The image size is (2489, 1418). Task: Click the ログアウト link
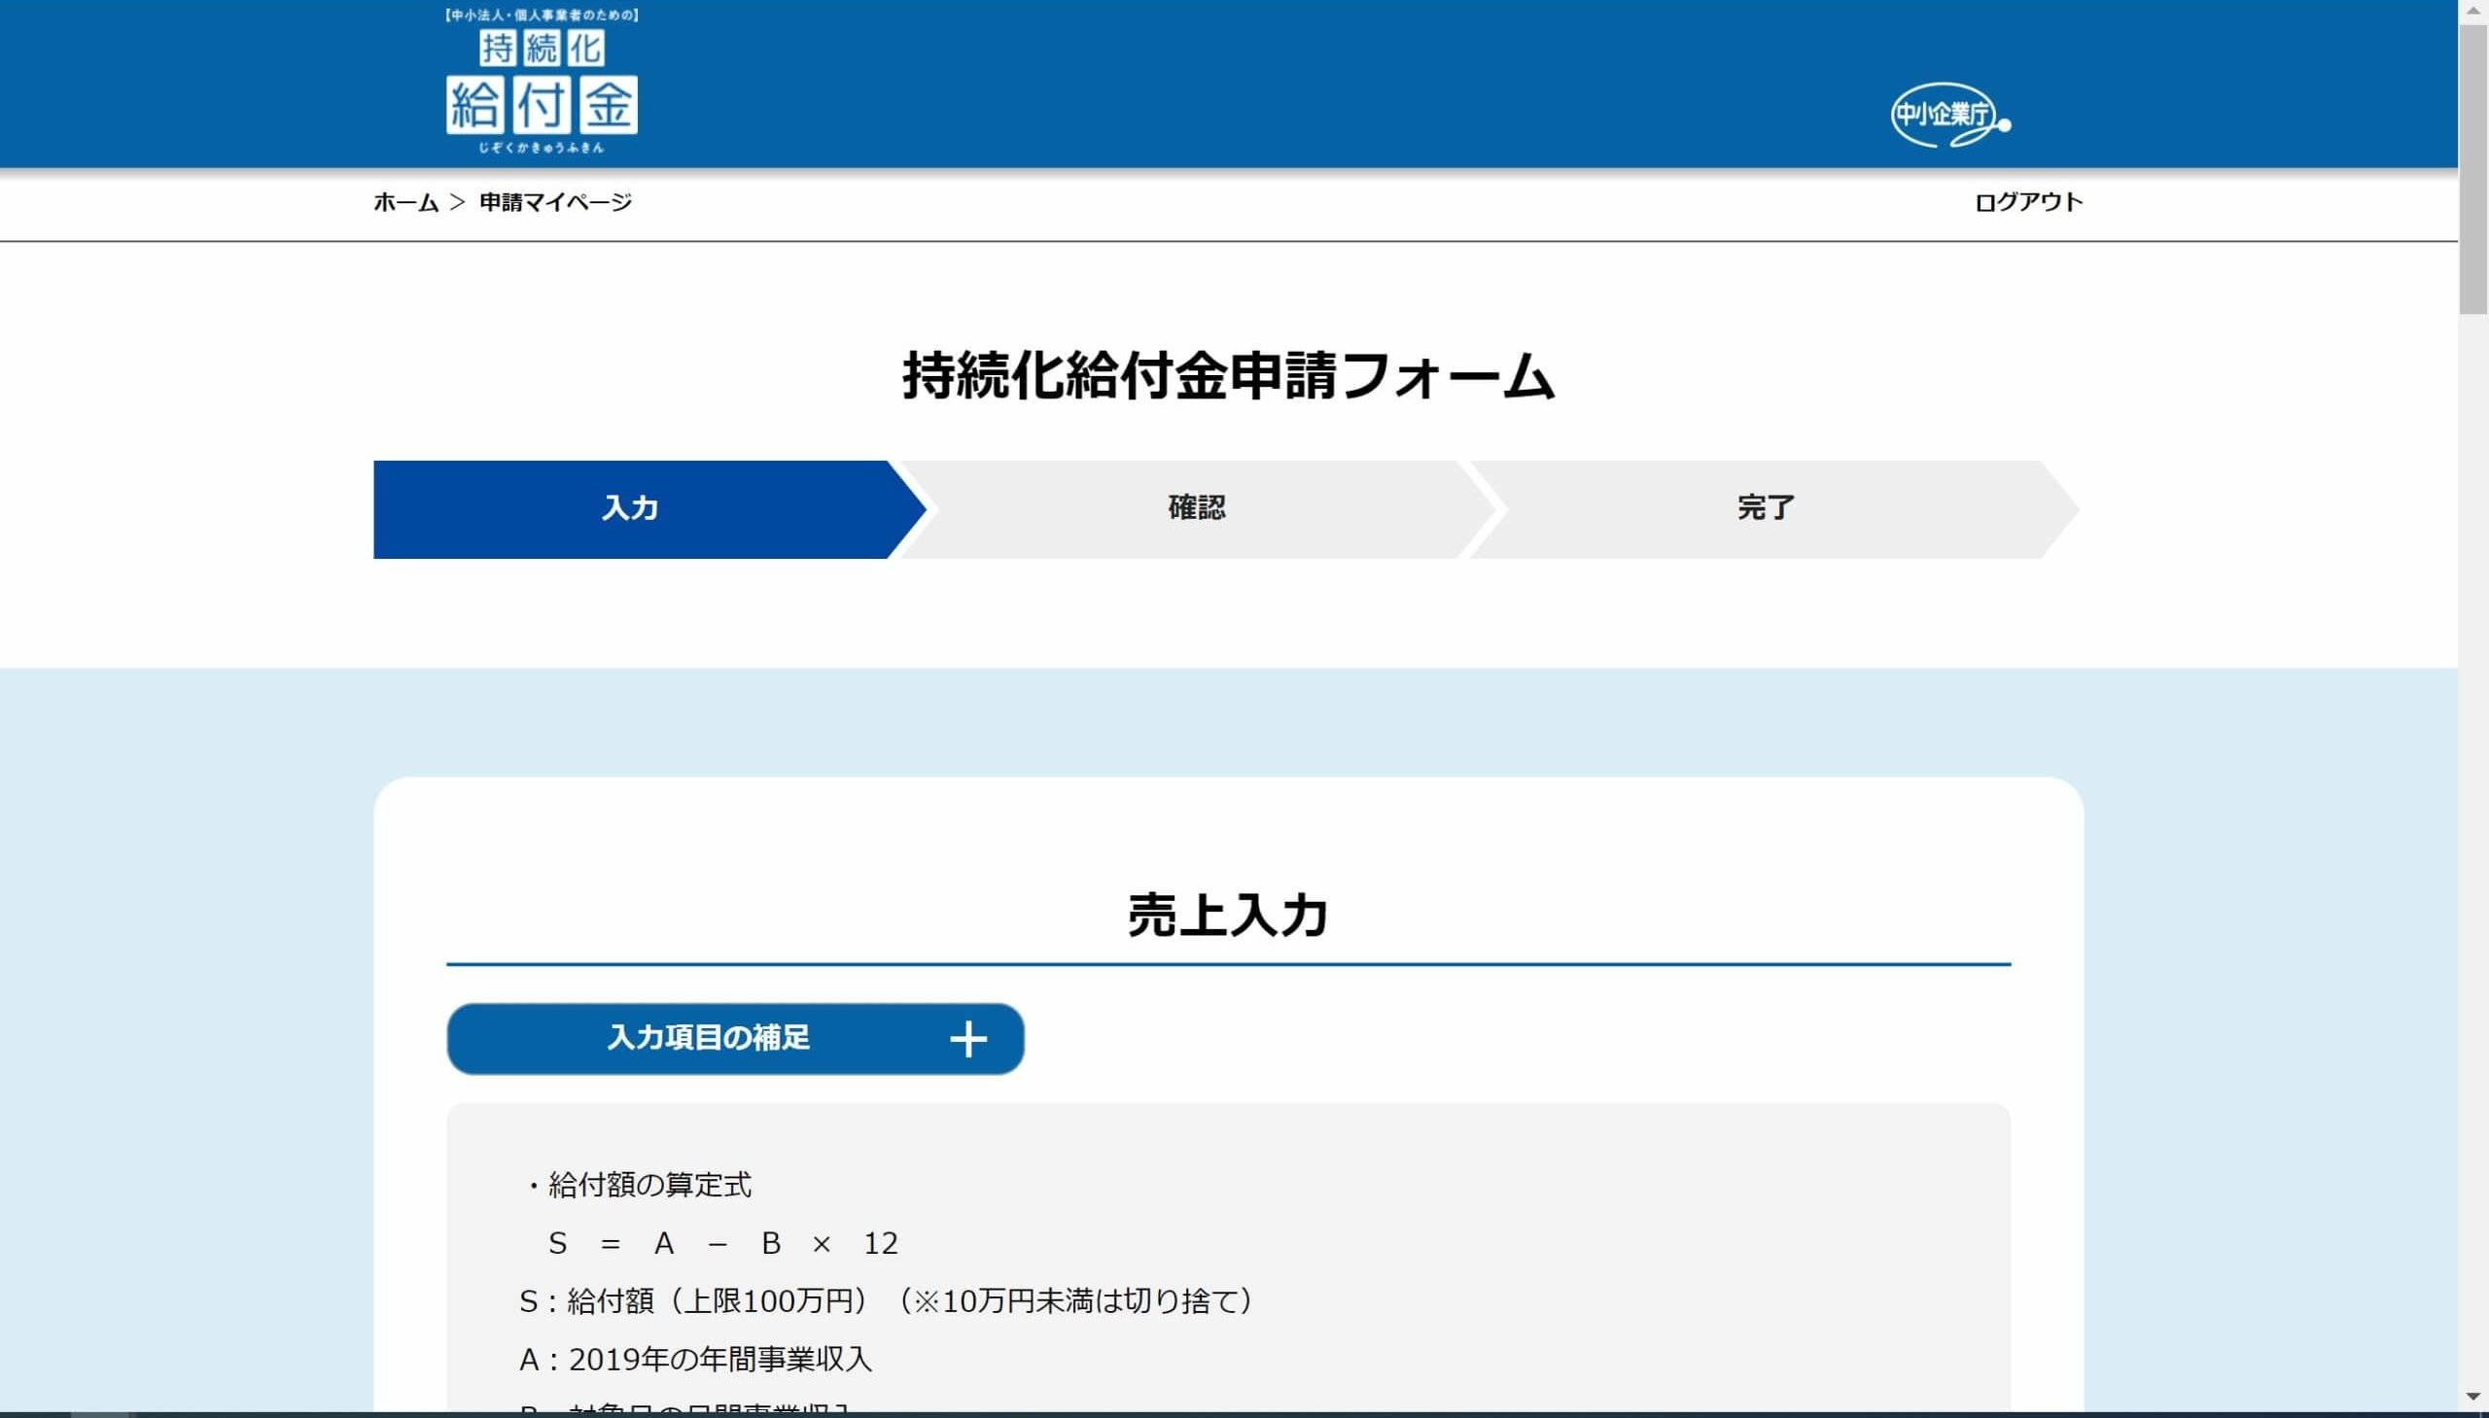pos(2028,202)
